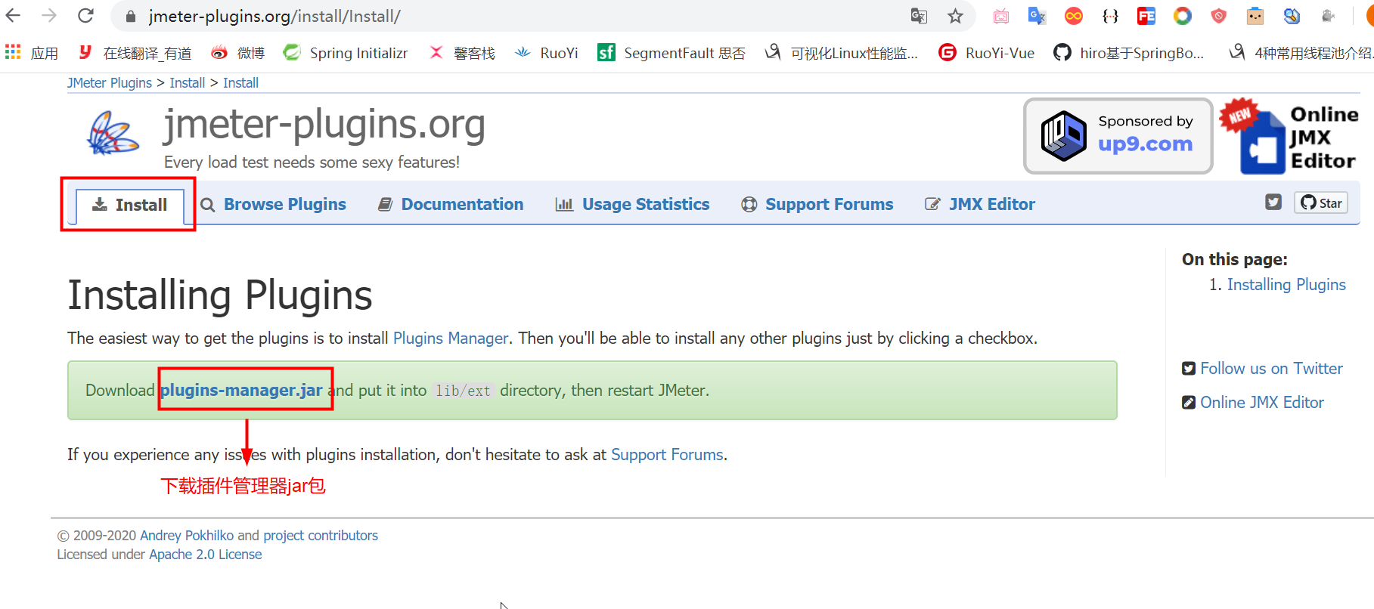1374x609 pixels.
Task: Open the Spring Initializr bookmark
Action: tap(346, 52)
